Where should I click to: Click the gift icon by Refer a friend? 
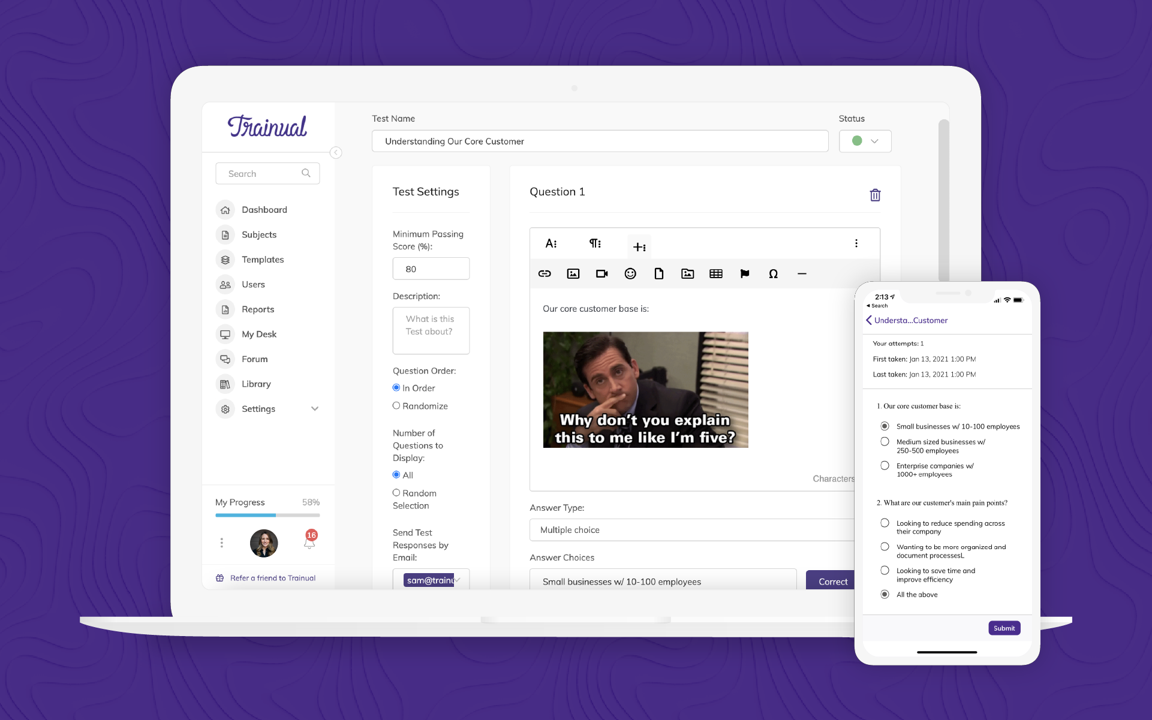pyautogui.click(x=219, y=578)
